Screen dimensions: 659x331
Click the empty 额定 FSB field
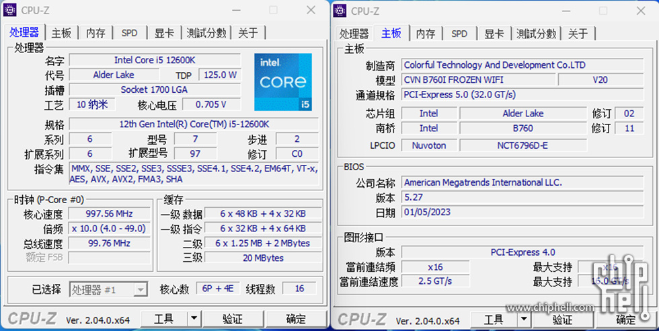pos(109,258)
